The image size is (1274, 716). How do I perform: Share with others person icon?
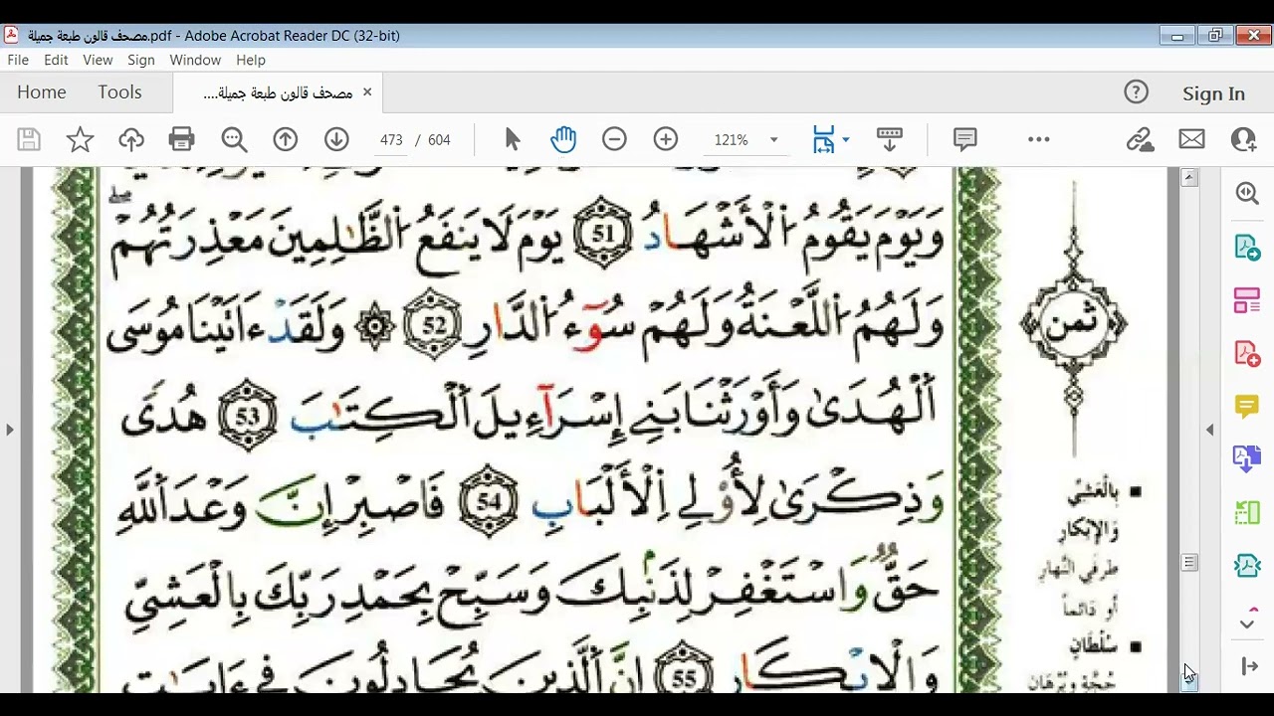[x=1243, y=140]
